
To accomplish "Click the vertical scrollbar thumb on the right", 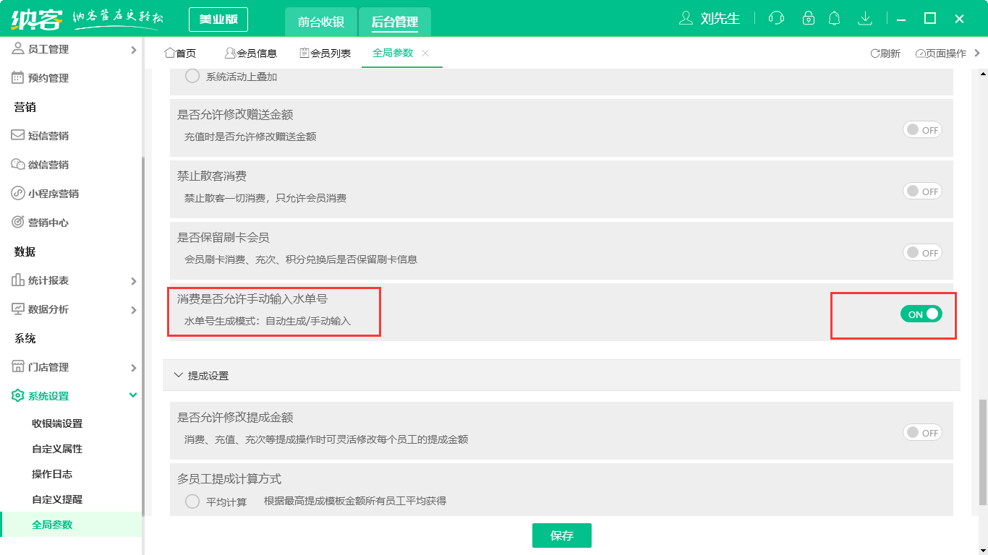I will (982, 452).
